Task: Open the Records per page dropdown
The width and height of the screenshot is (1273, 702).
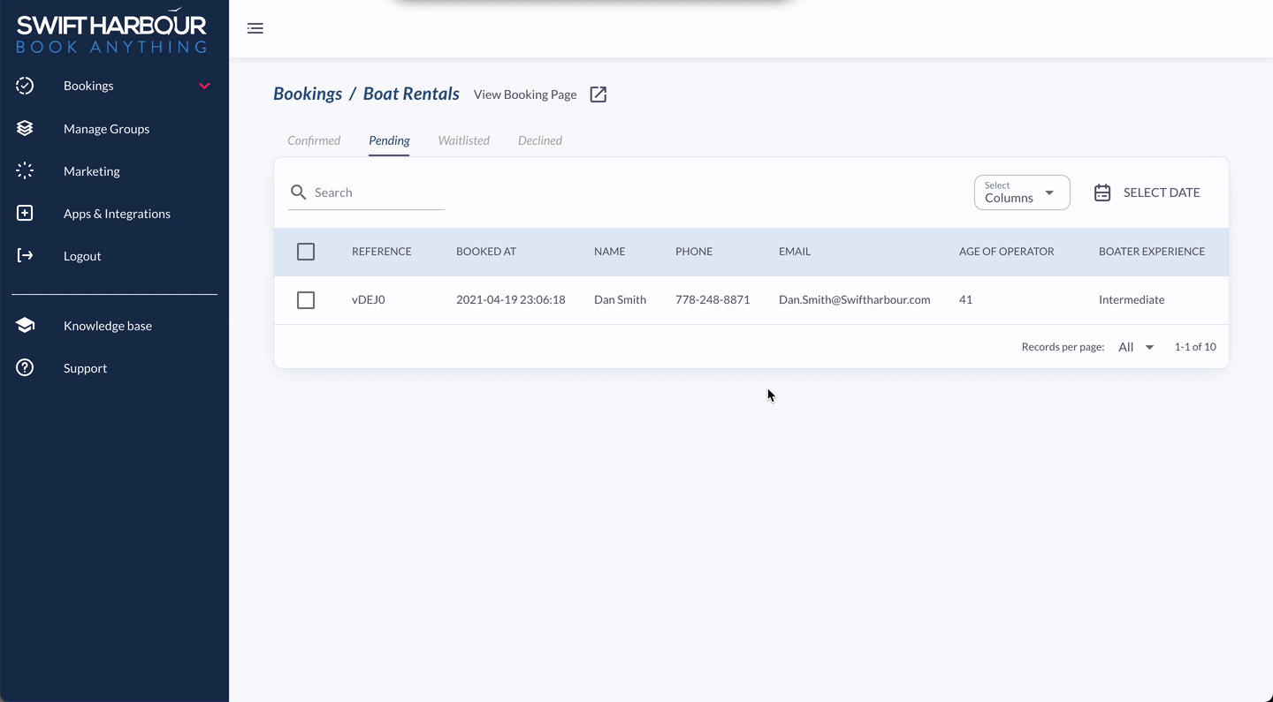Action: click(x=1136, y=347)
